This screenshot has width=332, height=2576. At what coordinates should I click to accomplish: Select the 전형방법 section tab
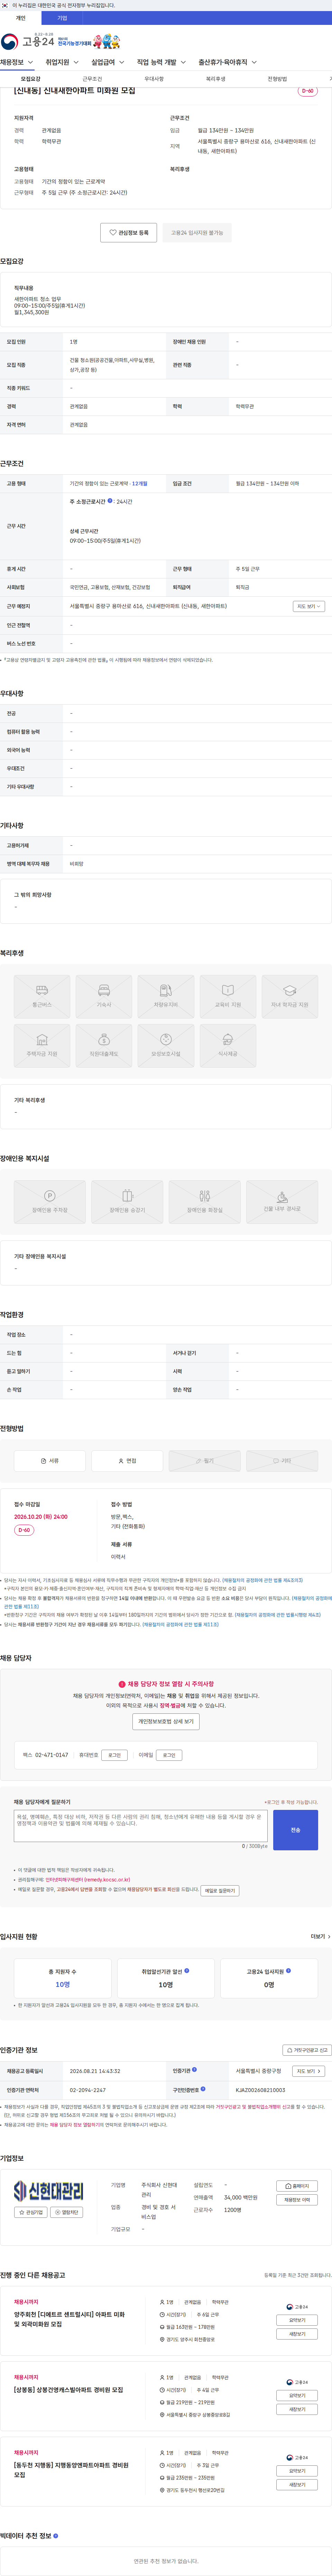point(277,79)
